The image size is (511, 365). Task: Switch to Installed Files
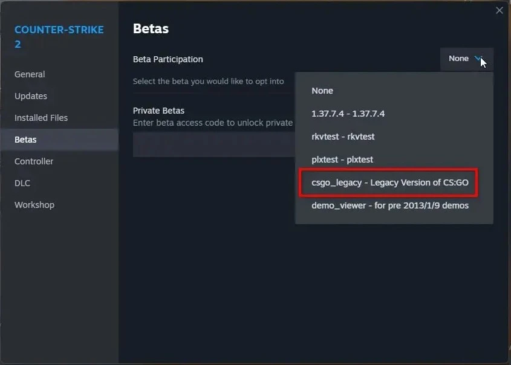point(59,118)
